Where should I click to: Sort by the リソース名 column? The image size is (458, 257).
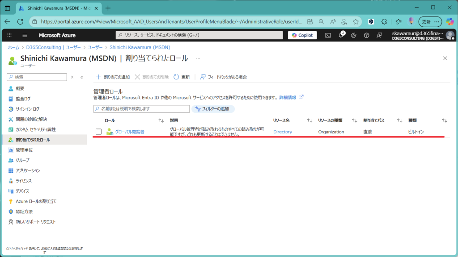point(309,120)
